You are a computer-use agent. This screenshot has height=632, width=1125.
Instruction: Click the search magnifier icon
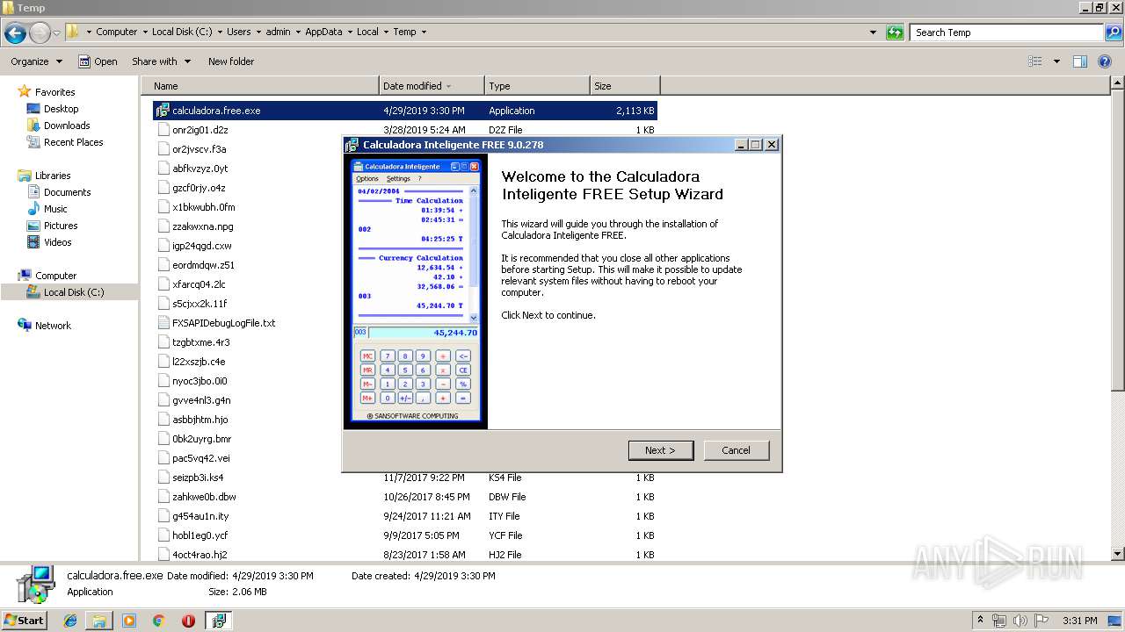(1114, 32)
